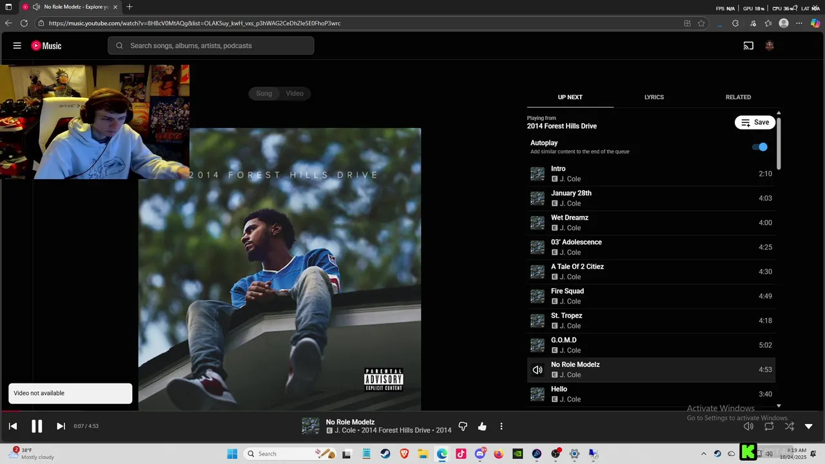825x464 pixels.
Task: Open the weather widget showing 38°F
Action: click(x=31, y=454)
